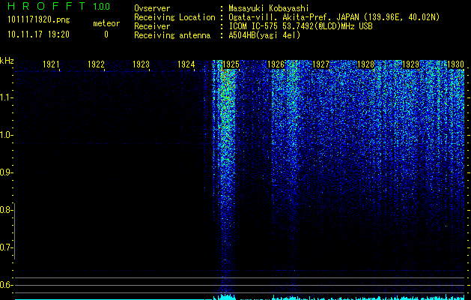
Task: Click the 0.6 kHz axis label
Action: pyautogui.click(x=6, y=285)
